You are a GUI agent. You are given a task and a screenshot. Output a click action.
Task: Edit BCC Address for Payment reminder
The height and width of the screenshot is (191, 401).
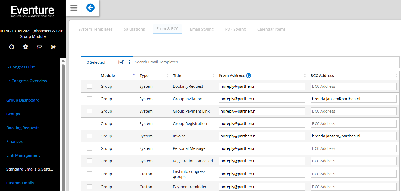pos(354,187)
